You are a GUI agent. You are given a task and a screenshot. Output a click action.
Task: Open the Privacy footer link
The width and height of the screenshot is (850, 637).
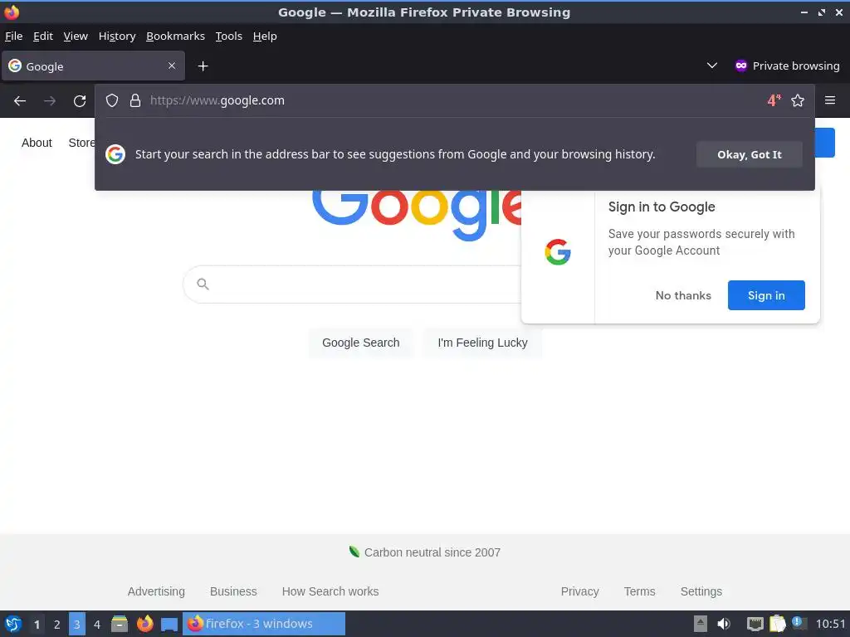click(x=579, y=591)
